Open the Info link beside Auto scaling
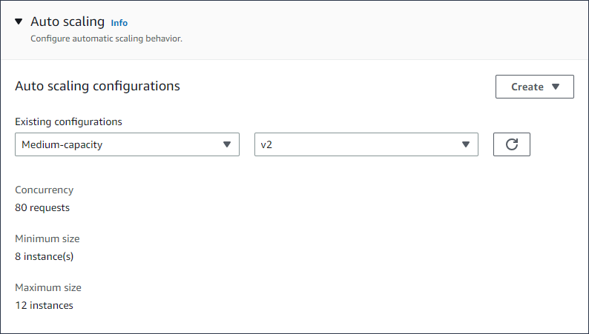Screen dimensions: 589x334 click(x=119, y=23)
